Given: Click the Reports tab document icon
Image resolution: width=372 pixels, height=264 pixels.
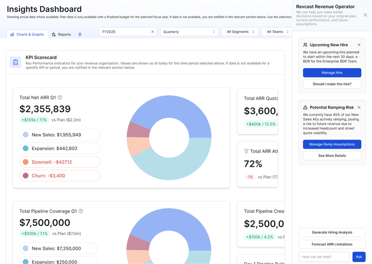Looking at the screenshot, I should pos(54,34).
